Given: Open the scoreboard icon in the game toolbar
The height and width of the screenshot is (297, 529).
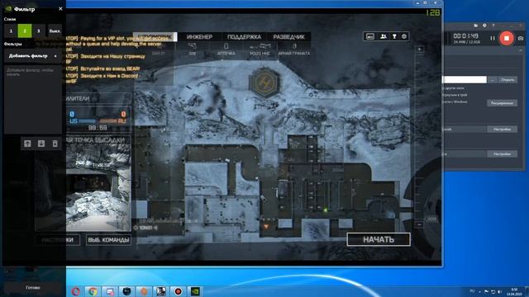Looking at the screenshot, I should 370,36.
